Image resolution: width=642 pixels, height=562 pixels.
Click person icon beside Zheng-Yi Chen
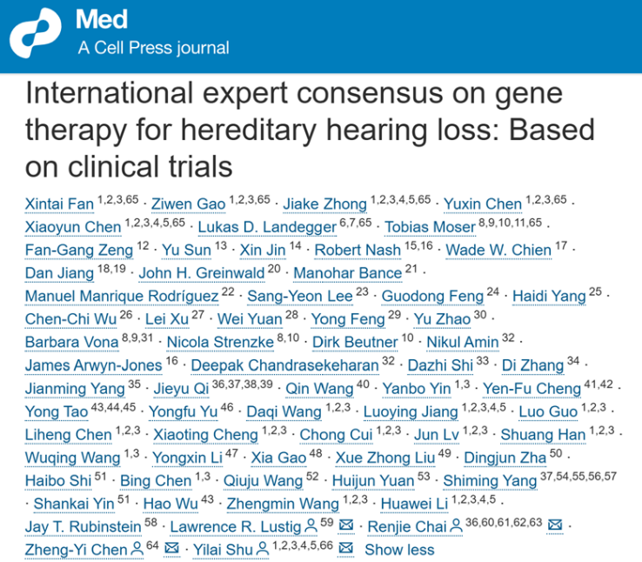click(135, 549)
